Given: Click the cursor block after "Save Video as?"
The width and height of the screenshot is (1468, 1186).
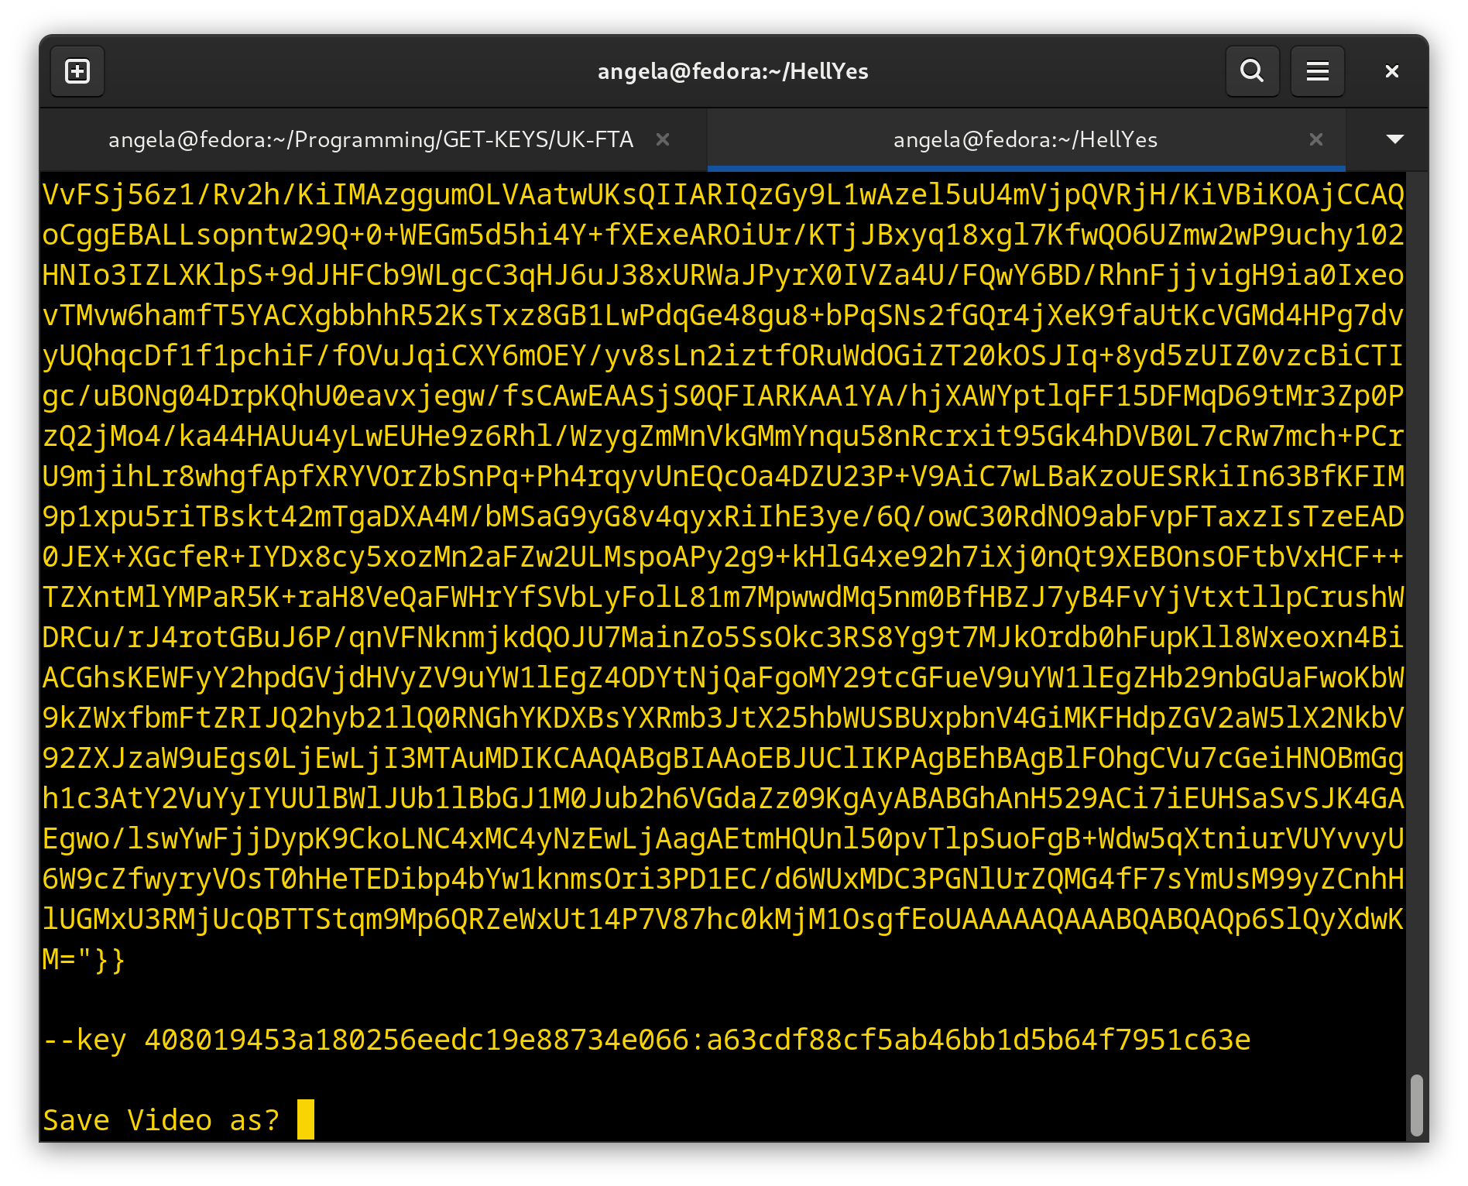Looking at the screenshot, I should (x=306, y=1119).
